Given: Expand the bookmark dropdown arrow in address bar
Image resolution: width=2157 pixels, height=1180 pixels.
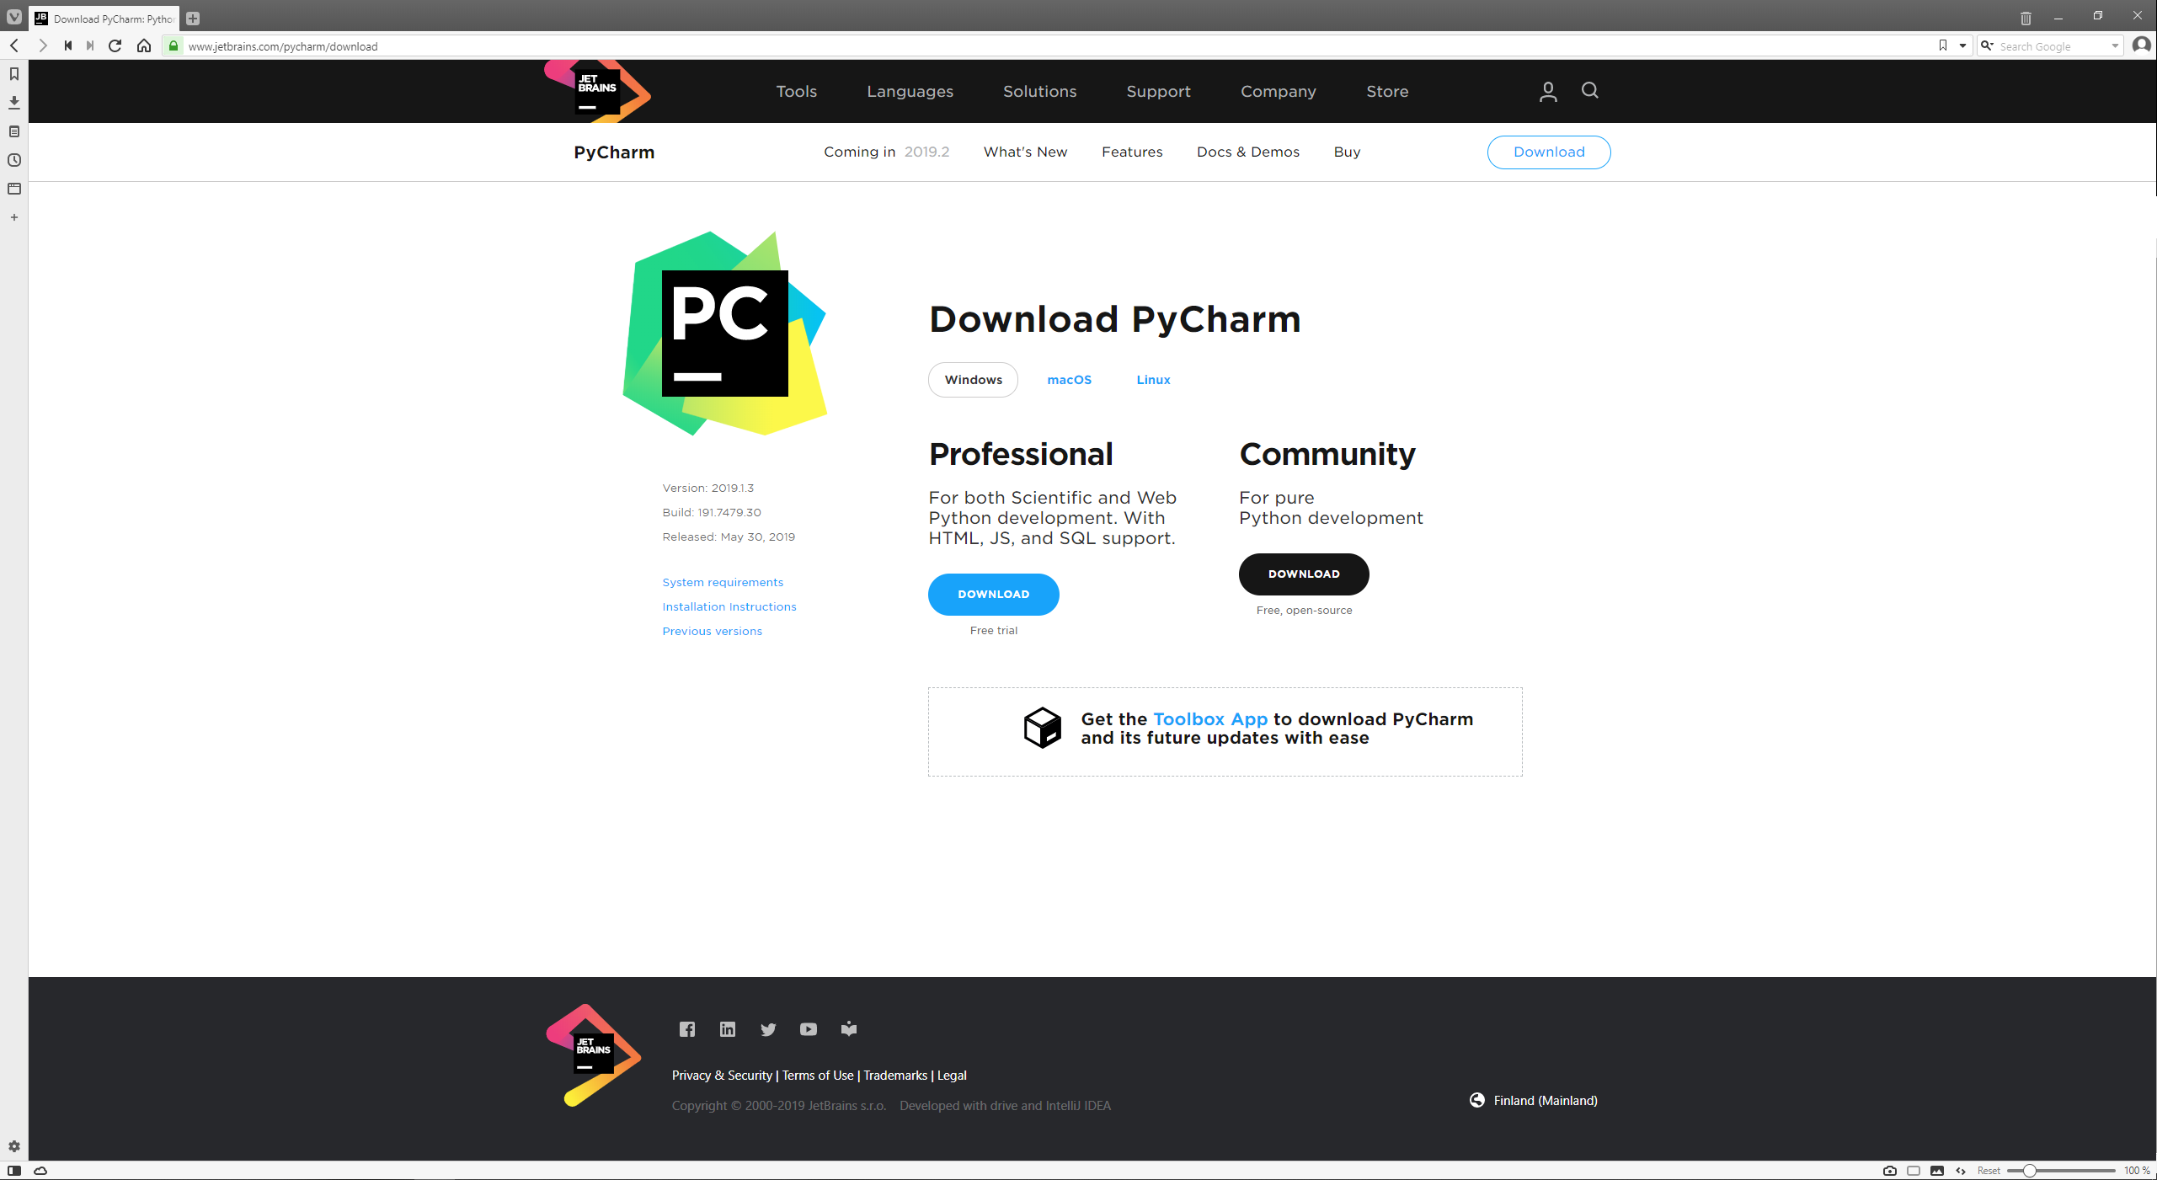Looking at the screenshot, I should pos(1962,45).
